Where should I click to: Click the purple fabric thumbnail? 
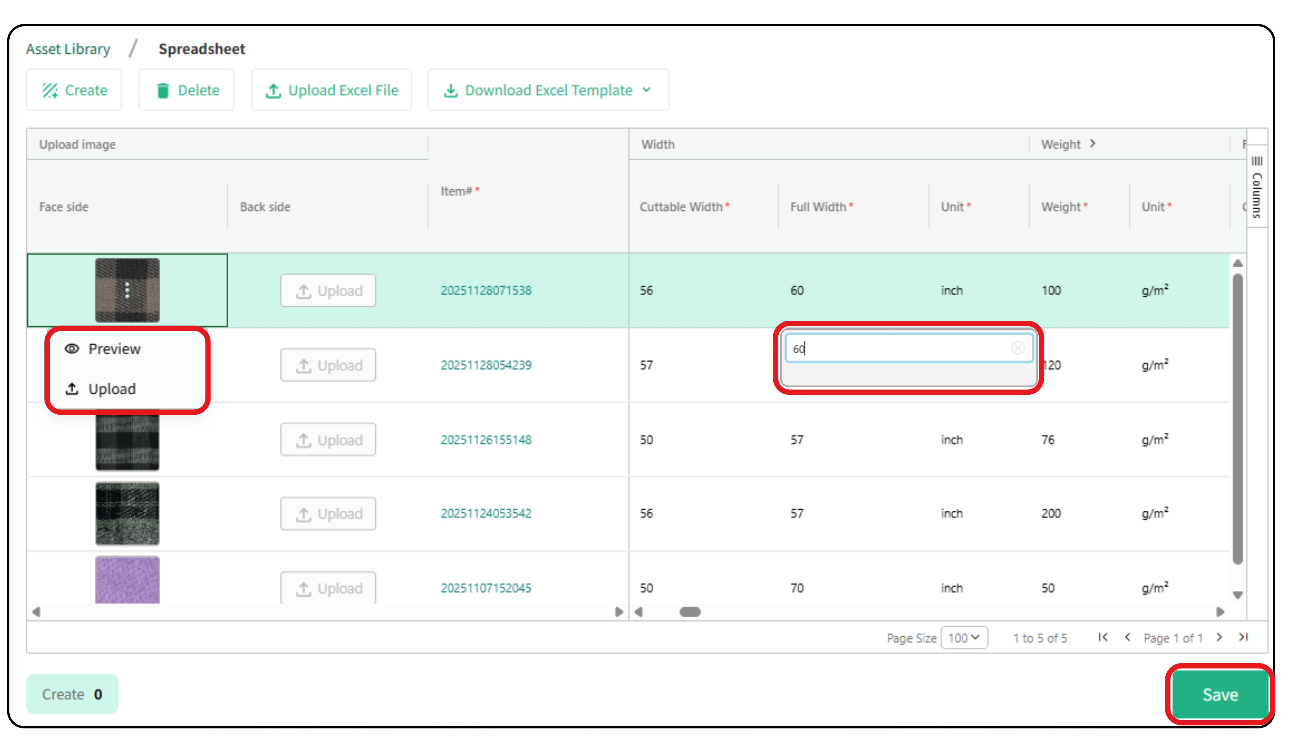(127, 580)
